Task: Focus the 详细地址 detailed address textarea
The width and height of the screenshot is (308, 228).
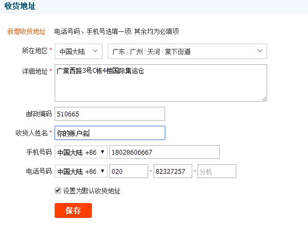Action: (161, 83)
